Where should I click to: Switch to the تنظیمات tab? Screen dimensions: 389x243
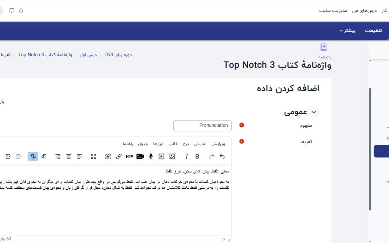tap(374, 31)
